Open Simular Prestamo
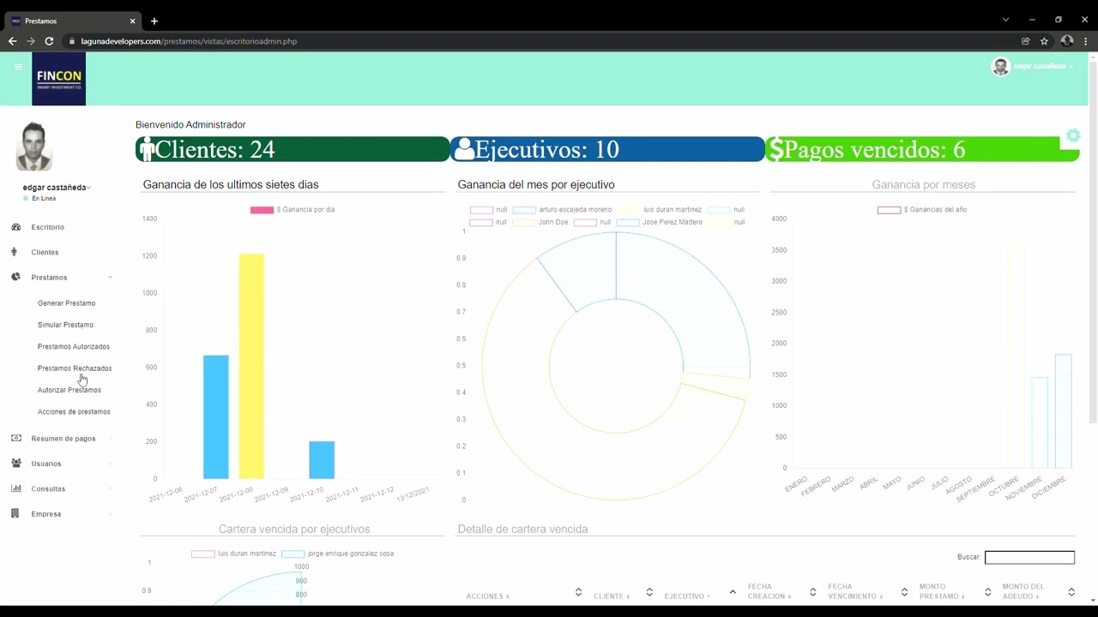Viewport: 1098px width, 617px height. point(65,325)
